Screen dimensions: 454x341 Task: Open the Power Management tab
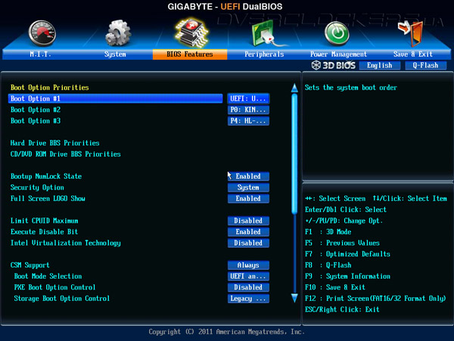coord(338,55)
